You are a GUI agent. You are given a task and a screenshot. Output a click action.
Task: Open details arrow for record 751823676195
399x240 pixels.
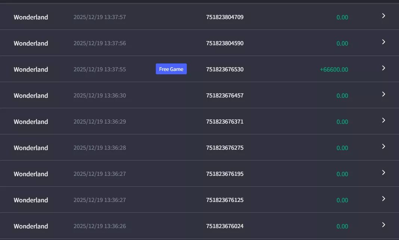383,172
